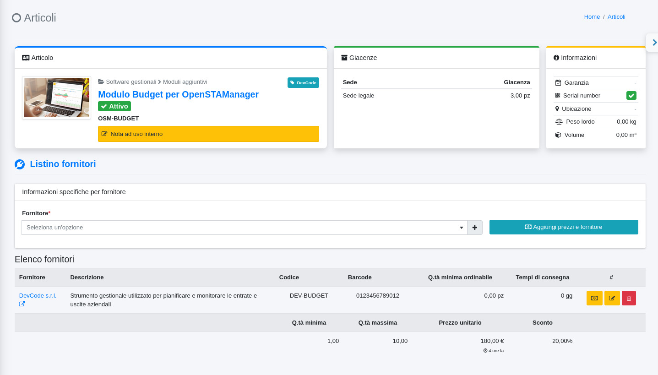Image resolution: width=658 pixels, height=375 pixels.
Task: Open Modulo Budget per OpenSTAManager title link
Action: pos(178,94)
